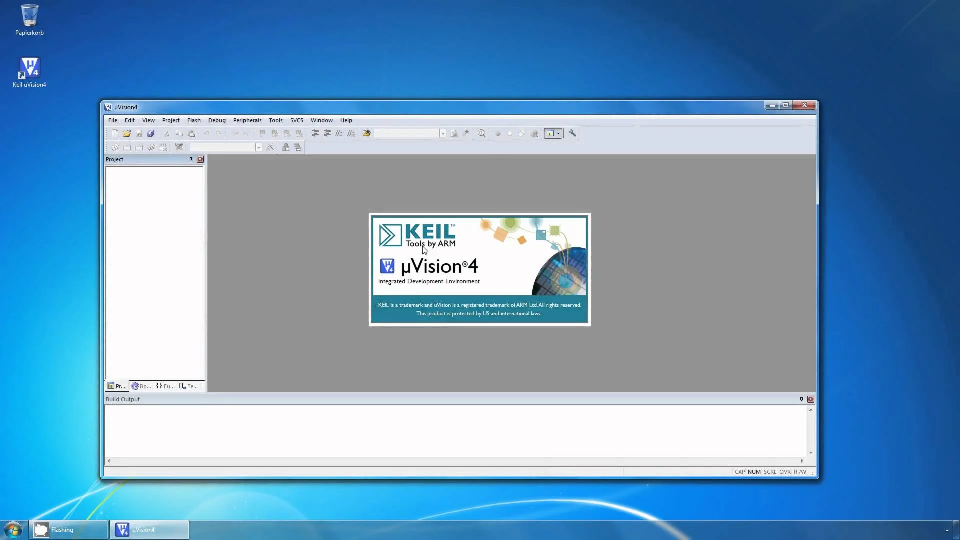Screen dimensions: 960x540
Task: Toggle pin on Build Output panel
Action: click(801, 399)
